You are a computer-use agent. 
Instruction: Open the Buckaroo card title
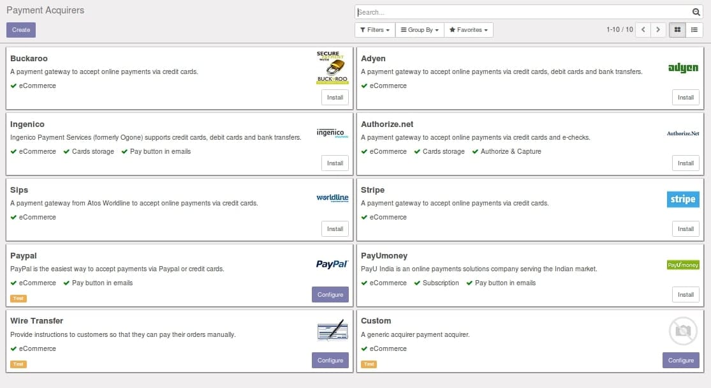(x=29, y=59)
